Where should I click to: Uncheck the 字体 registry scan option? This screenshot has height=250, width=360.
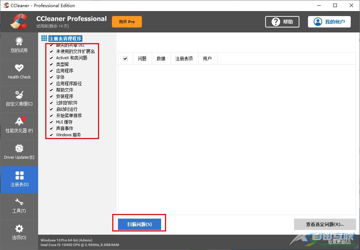click(x=51, y=77)
